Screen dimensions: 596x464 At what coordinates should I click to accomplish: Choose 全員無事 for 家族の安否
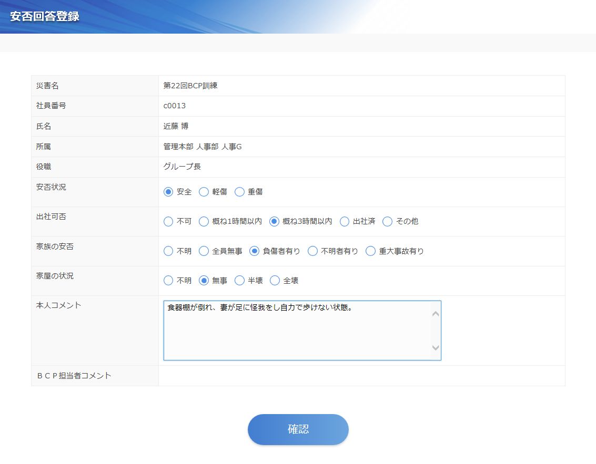[x=204, y=251]
